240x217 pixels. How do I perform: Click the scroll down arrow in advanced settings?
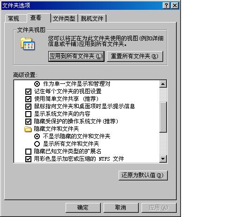[x=163, y=159]
